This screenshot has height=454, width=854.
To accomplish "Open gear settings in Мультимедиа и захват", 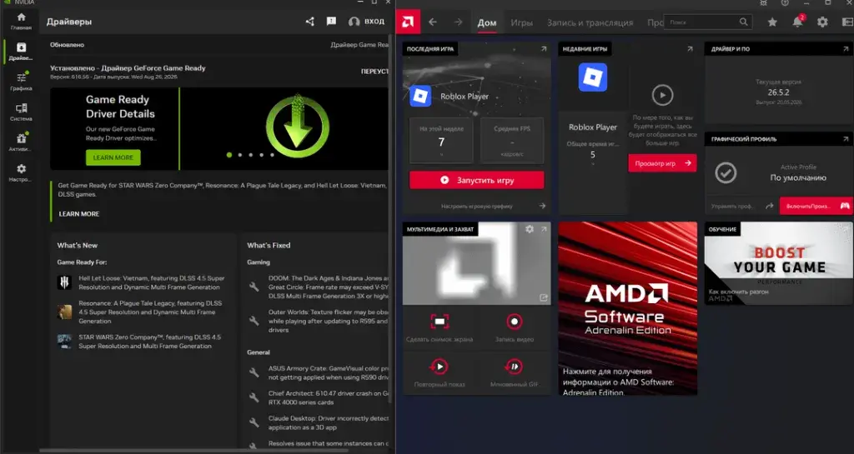I will pos(530,229).
